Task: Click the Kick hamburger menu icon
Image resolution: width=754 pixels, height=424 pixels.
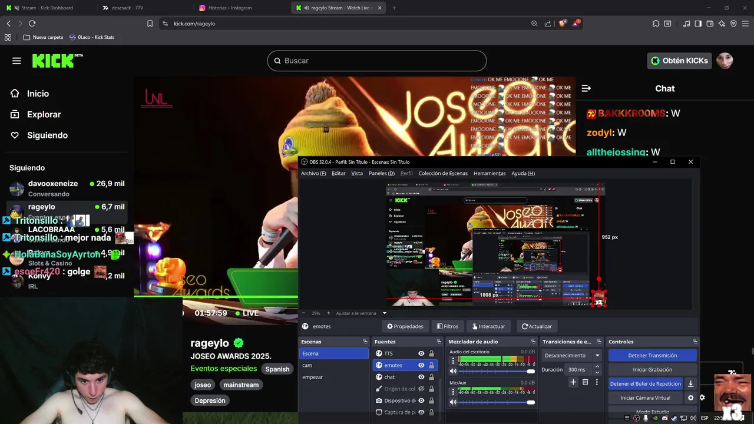Action: [x=16, y=61]
